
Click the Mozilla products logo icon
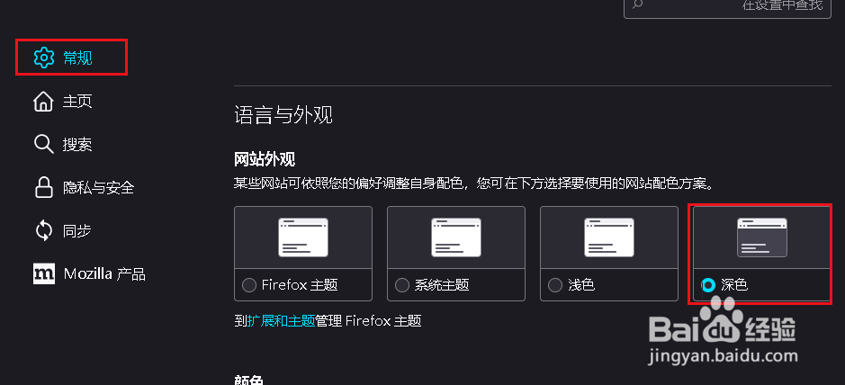click(44, 274)
